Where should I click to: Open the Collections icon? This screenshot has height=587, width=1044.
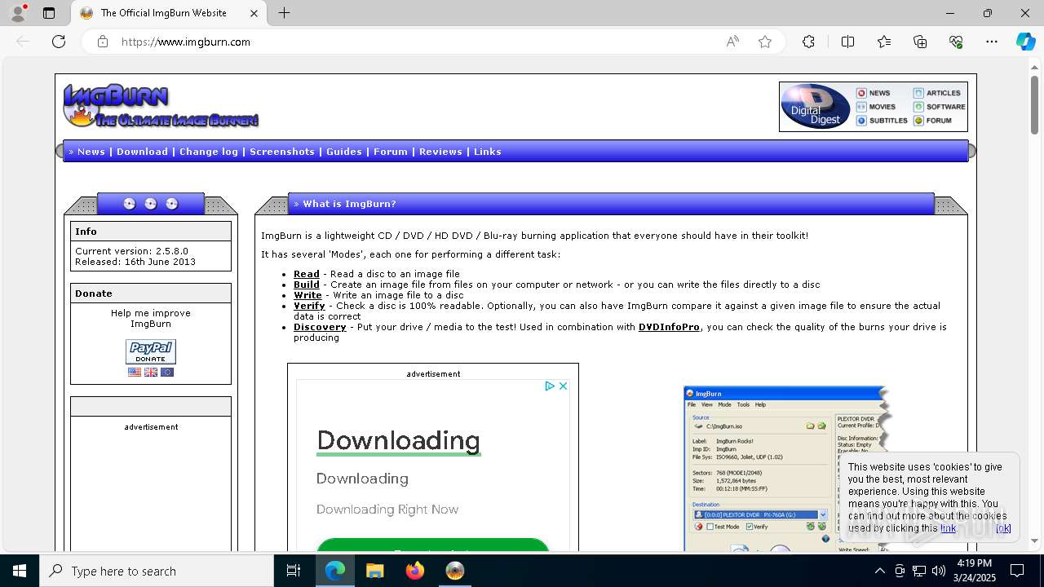click(x=920, y=42)
